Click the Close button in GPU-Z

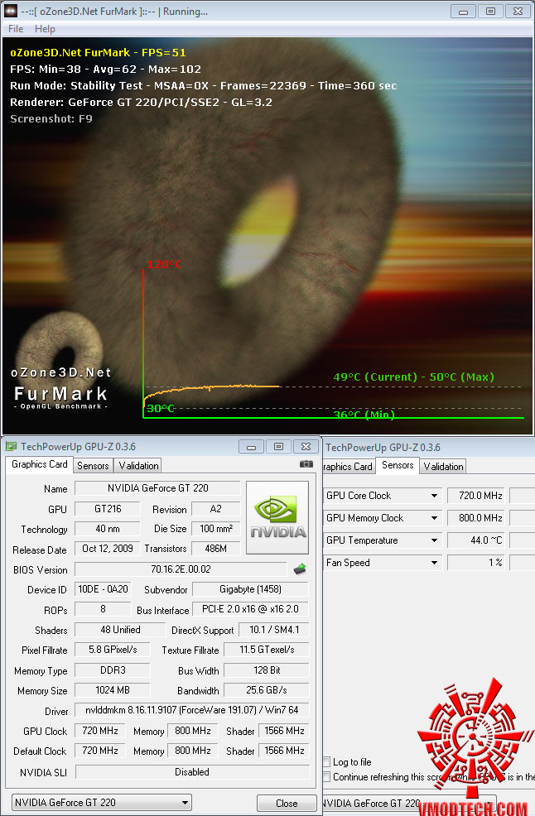287,803
